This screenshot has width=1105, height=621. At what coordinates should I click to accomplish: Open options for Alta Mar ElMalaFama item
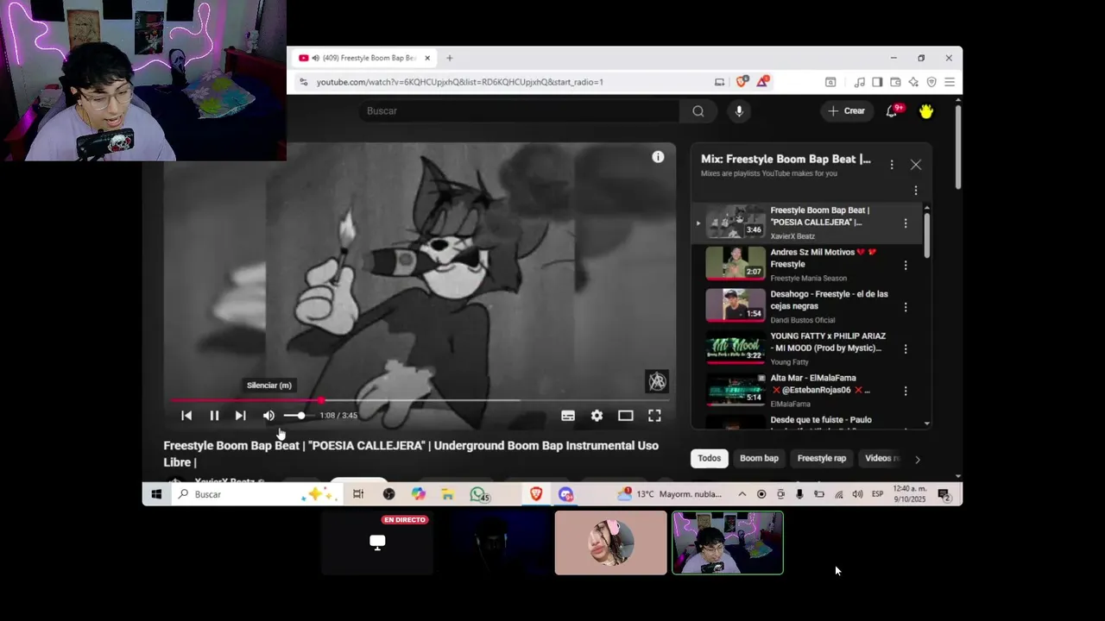pyautogui.click(x=906, y=391)
